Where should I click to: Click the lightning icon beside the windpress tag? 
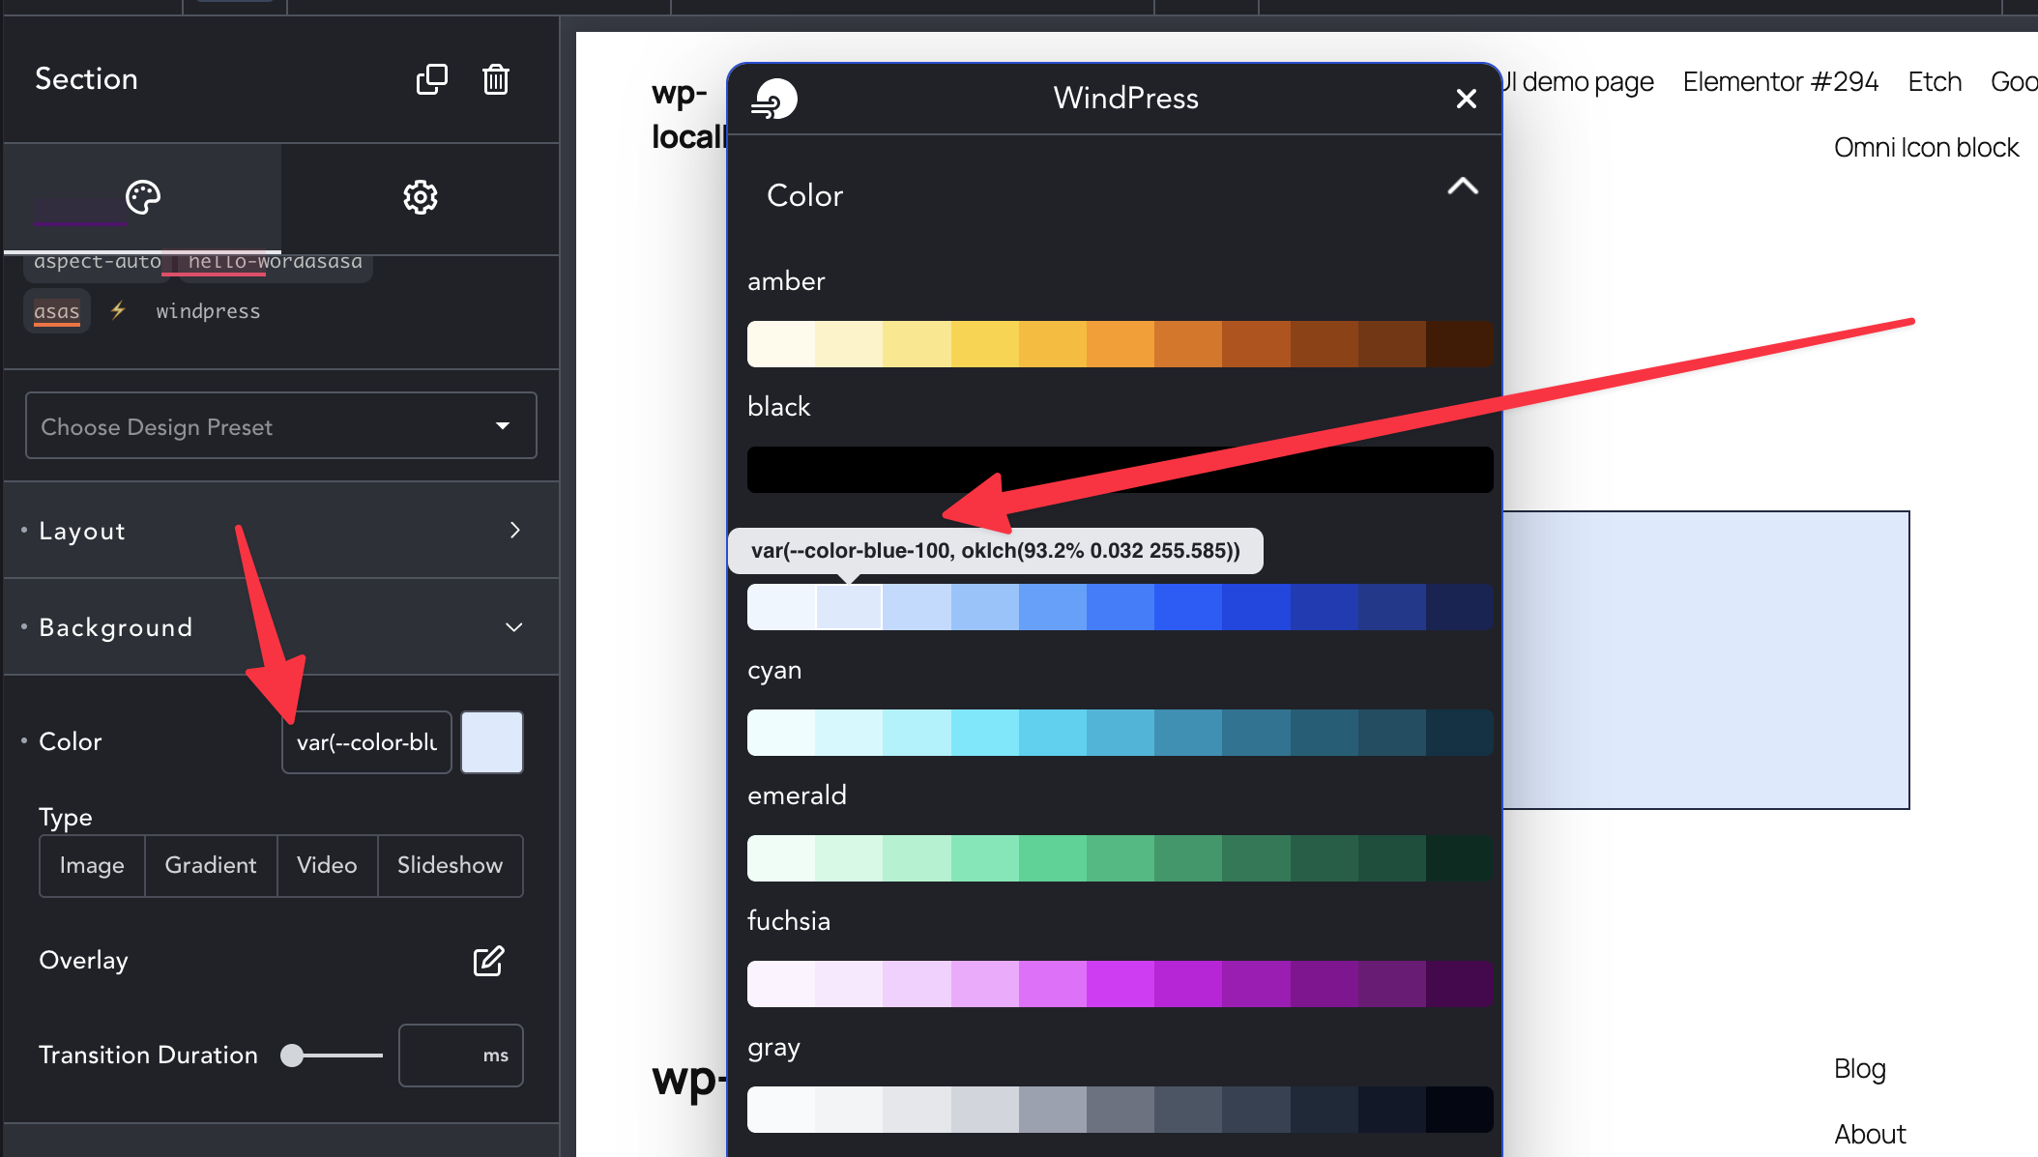pos(118,310)
